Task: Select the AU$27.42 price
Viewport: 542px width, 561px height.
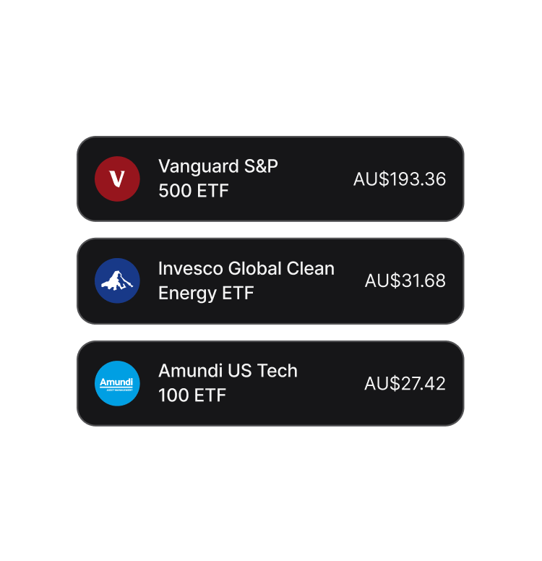Action: click(405, 383)
